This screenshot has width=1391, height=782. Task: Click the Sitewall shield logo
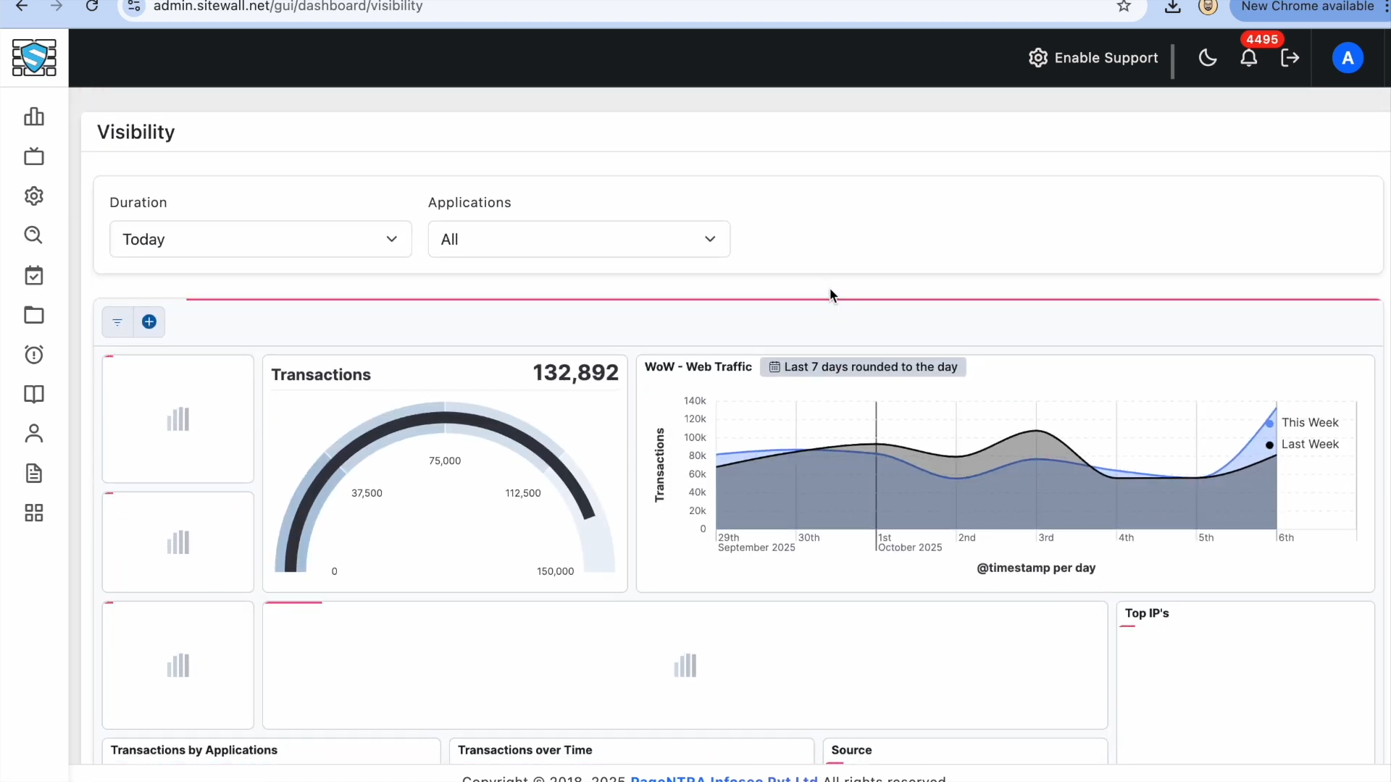(34, 58)
